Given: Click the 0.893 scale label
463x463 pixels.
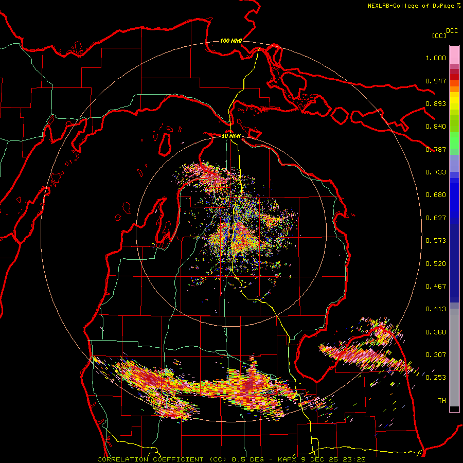Looking at the screenshot, I should coord(436,103).
